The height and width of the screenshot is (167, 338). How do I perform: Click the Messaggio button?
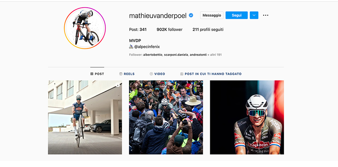pyautogui.click(x=212, y=15)
